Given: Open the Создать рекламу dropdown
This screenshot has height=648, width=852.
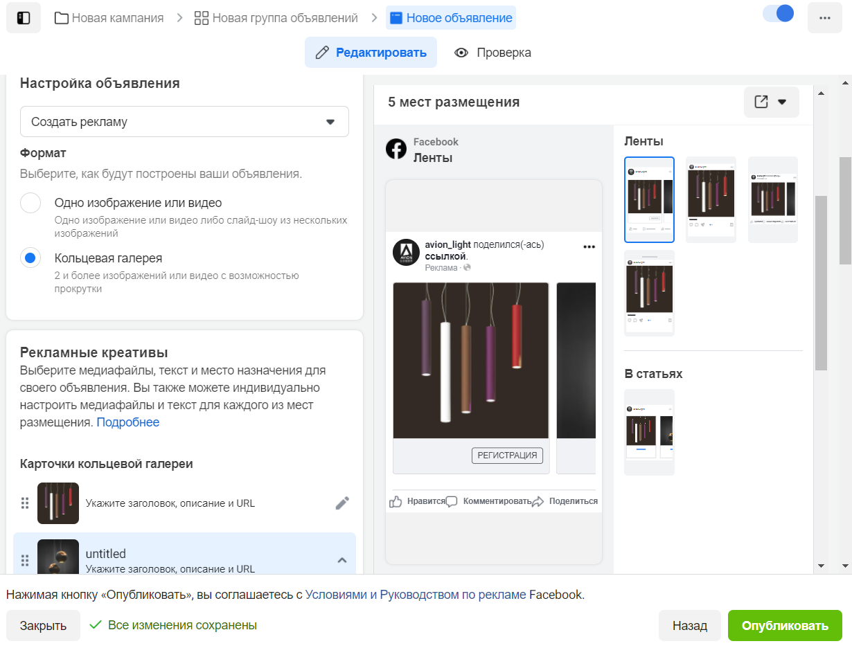Looking at the screenshot, I should [184, 121].
